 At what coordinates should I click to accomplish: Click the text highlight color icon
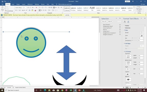pyautogui.click(x=32, y=10)
